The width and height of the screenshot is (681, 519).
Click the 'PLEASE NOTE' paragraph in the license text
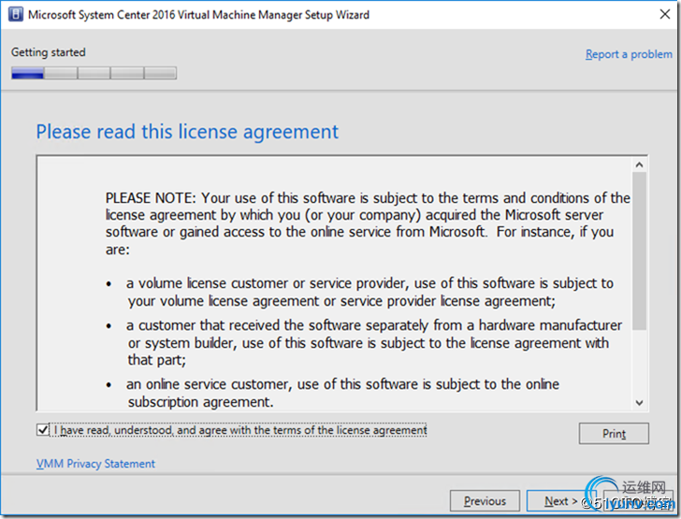pyautogui.click(x=368, y=223)
